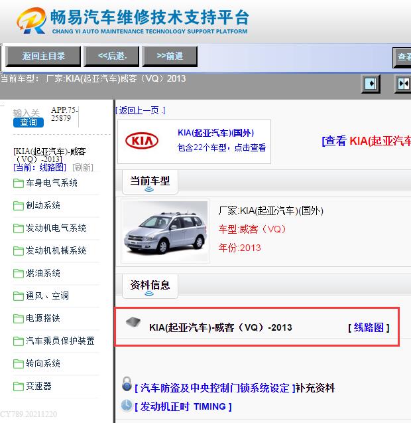Select the 汽车乘员保护装置 tree label

point(60,341)
